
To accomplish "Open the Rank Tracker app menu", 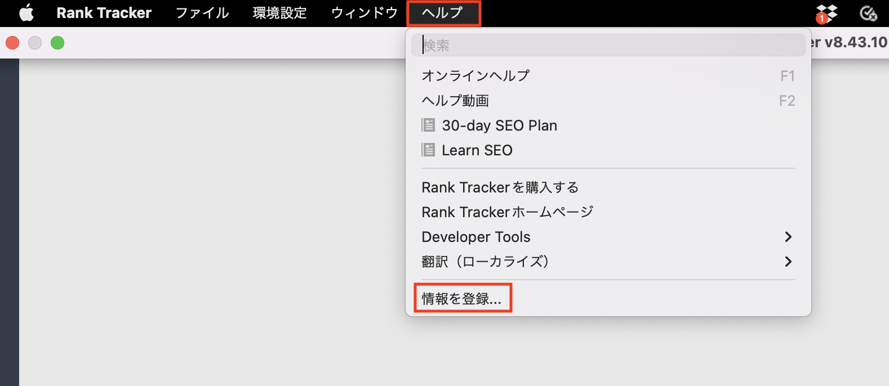I will (x=104, y=13).
